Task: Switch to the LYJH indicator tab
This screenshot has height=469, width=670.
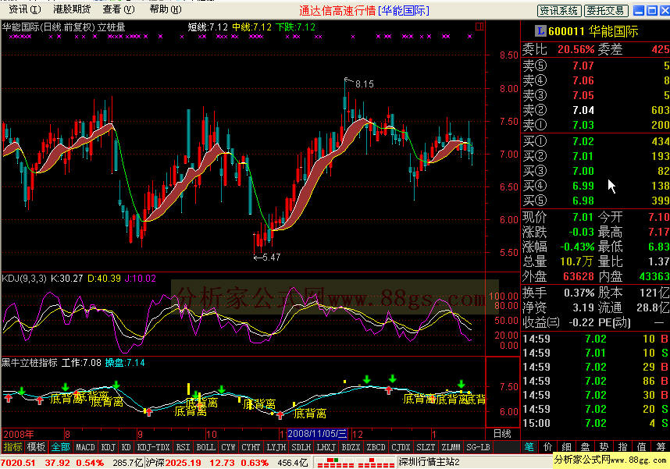Action: 276,447
